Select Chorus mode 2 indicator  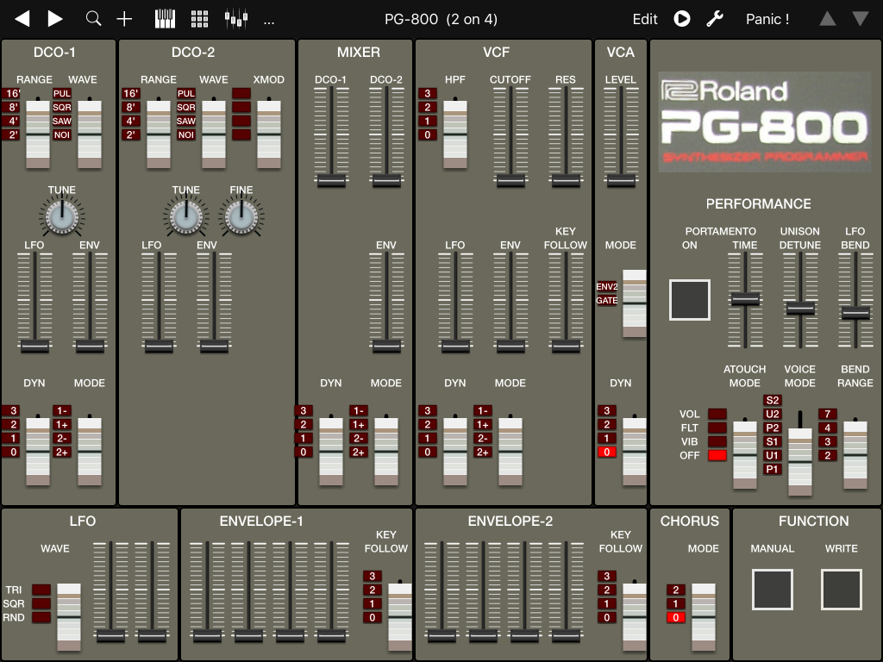pos(676,590)
